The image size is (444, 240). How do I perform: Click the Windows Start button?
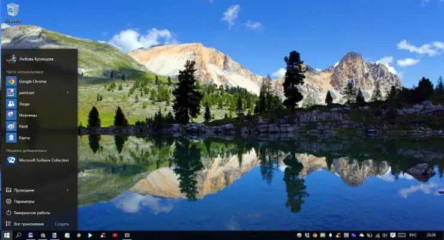7,235
